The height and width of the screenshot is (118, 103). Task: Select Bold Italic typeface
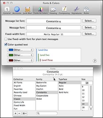[x=64, y=92]
